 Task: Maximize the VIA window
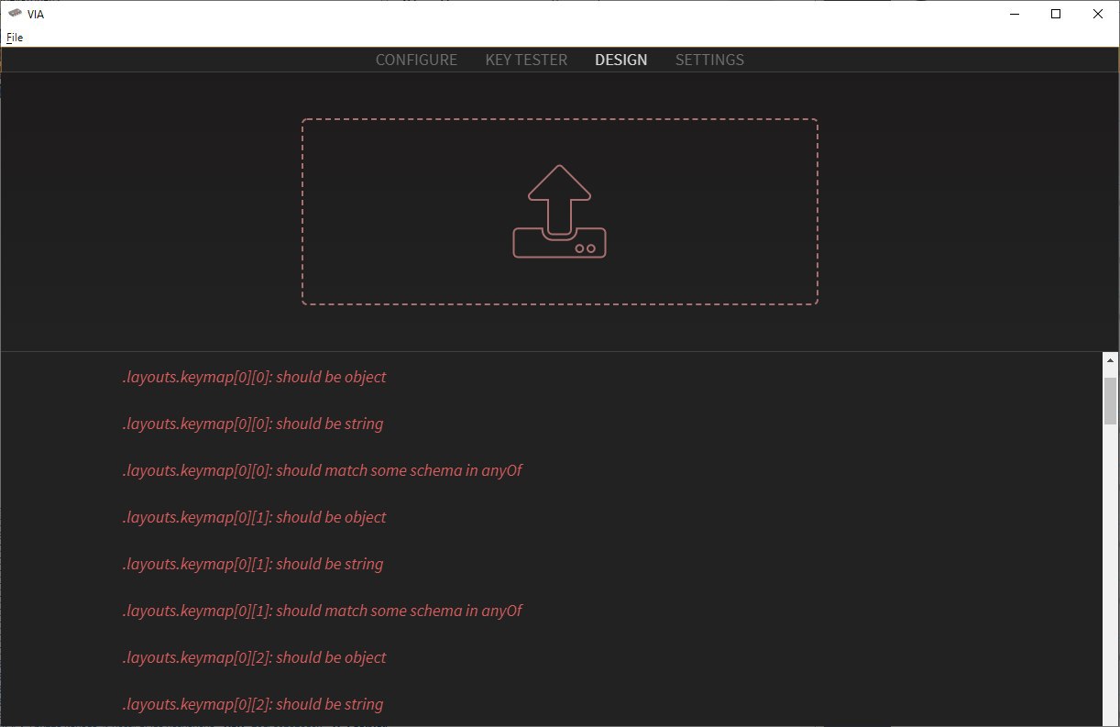click(1056, 14)
